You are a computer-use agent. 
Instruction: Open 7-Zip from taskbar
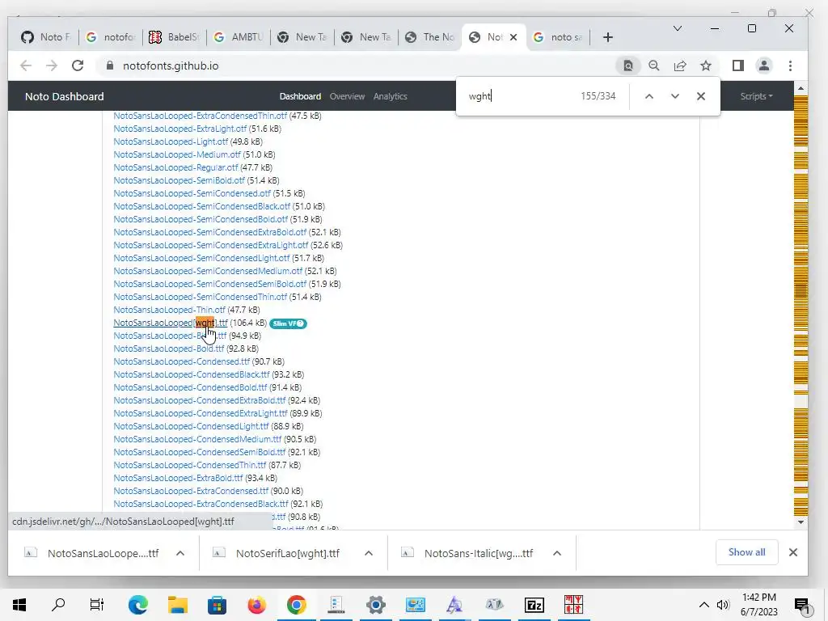[x=534, y=605]
